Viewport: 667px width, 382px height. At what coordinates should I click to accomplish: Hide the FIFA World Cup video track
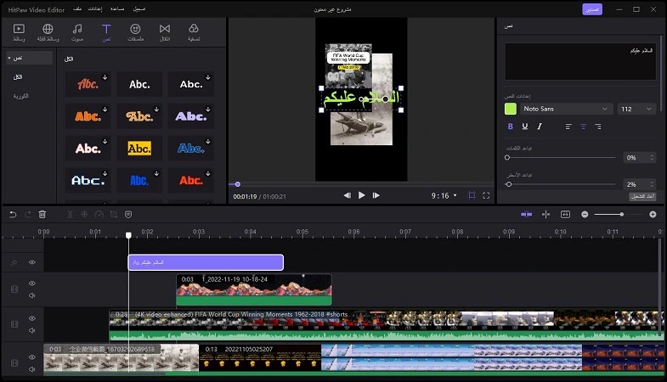[32, 318]
